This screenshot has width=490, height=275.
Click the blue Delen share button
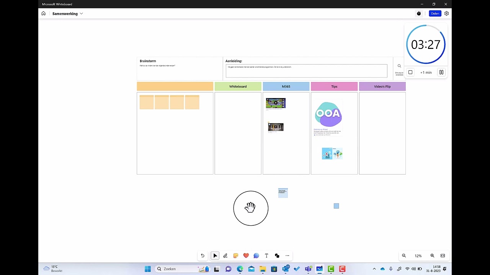click(x=435, y=13)
